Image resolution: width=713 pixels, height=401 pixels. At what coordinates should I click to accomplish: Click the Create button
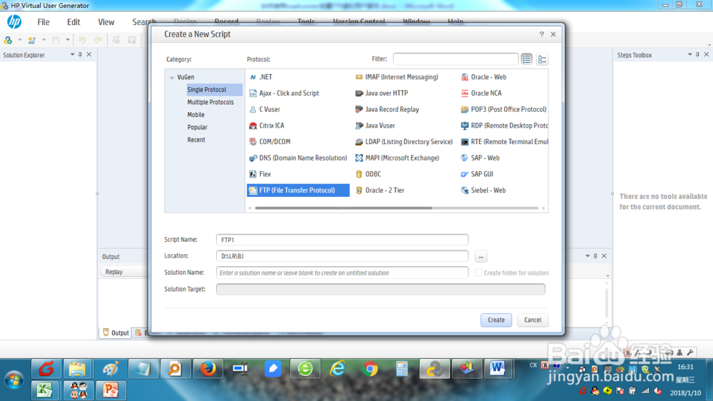coord(496,320)
